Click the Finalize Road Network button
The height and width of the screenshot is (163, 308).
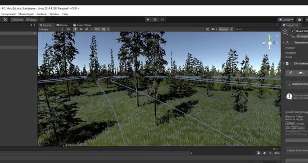[297, 151]
